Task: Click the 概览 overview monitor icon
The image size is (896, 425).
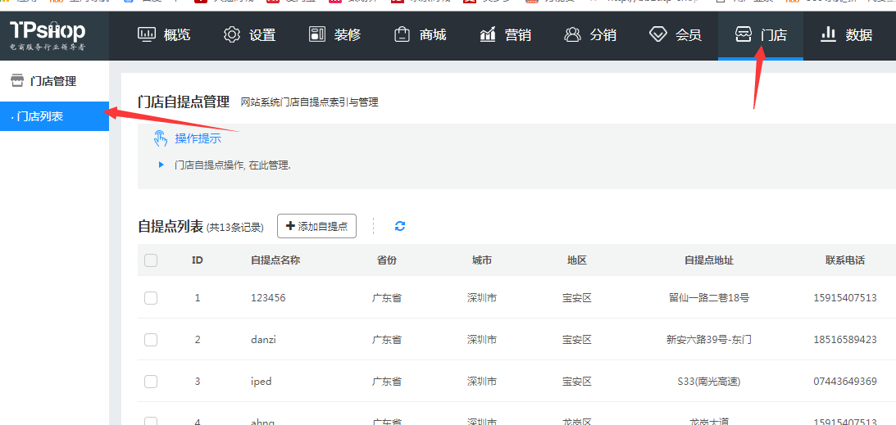Action: 146,34
